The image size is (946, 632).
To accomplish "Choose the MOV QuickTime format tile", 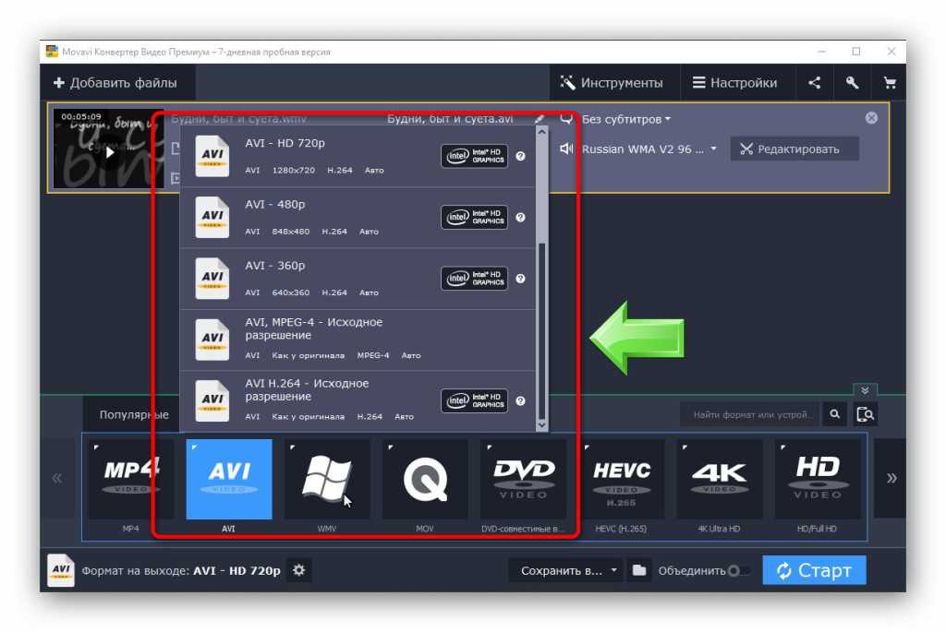I will 425,479.
